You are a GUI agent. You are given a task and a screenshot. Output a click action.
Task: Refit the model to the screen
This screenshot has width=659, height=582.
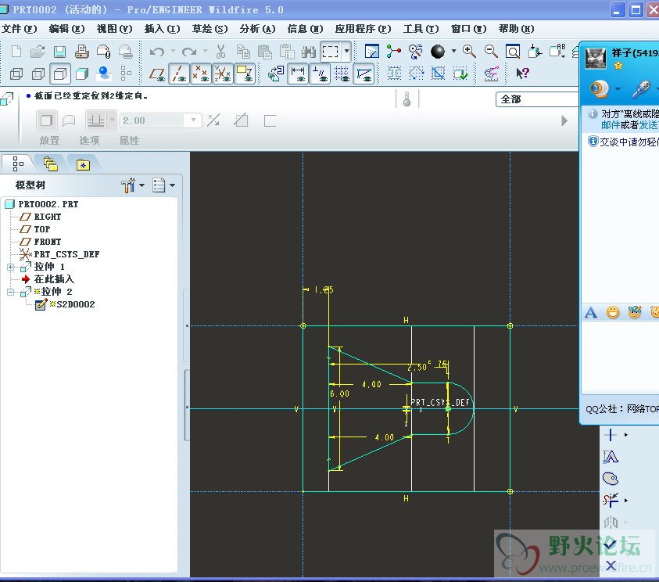coord(513,52)
